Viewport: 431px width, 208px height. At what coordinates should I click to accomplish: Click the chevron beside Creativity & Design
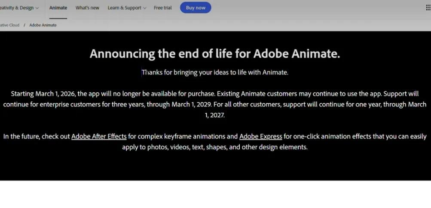click(37, 8)
